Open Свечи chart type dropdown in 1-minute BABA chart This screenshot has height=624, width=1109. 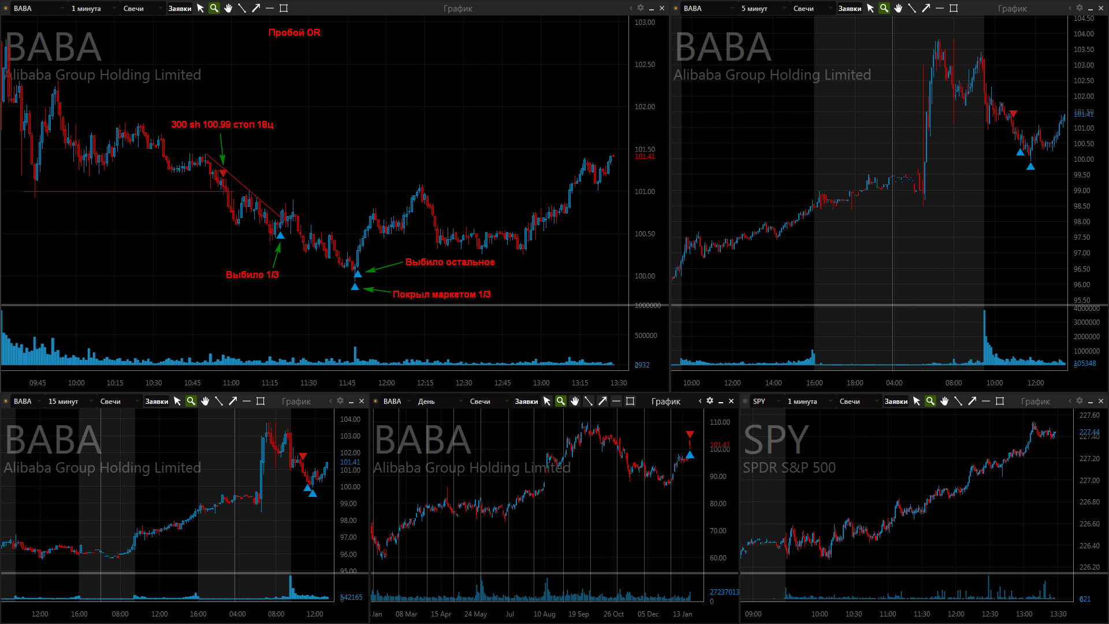point(142,9)
